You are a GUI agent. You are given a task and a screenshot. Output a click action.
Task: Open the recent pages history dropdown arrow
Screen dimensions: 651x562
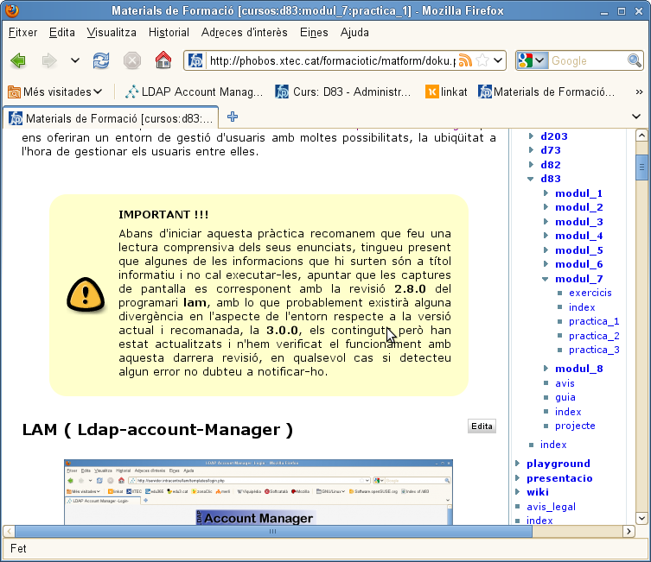[75, 60]
